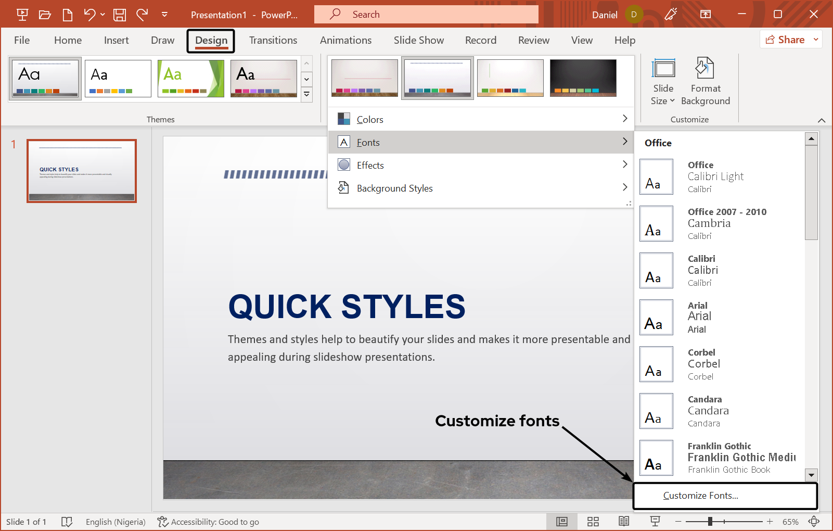
Task: Switch to the Animations tab
Action: pos(345,40)
